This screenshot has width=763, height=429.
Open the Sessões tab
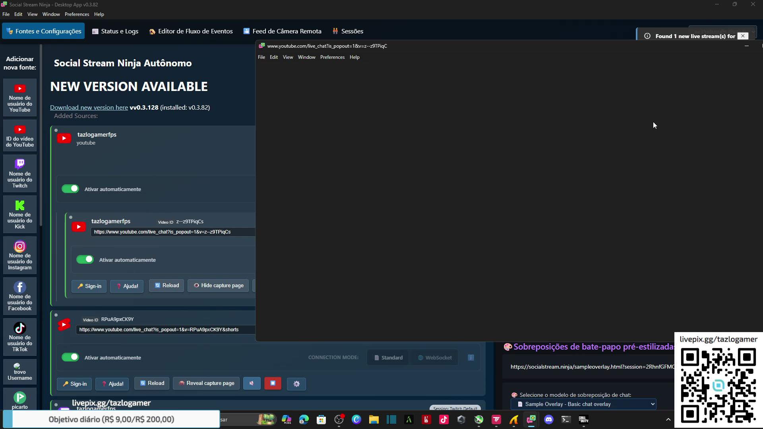(348, 31)
